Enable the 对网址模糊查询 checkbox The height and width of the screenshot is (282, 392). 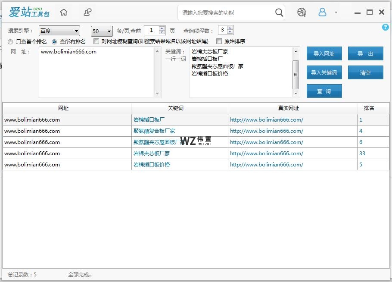(96, 41)
